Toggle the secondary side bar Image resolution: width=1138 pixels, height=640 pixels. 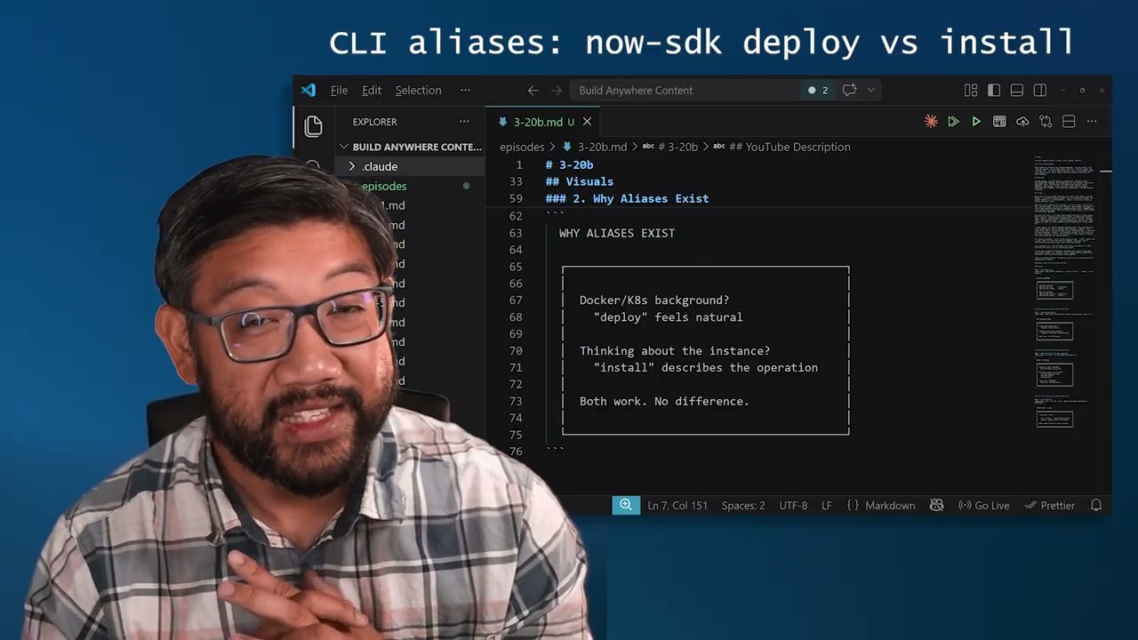pyautogui.click(x=1040, y=90)
